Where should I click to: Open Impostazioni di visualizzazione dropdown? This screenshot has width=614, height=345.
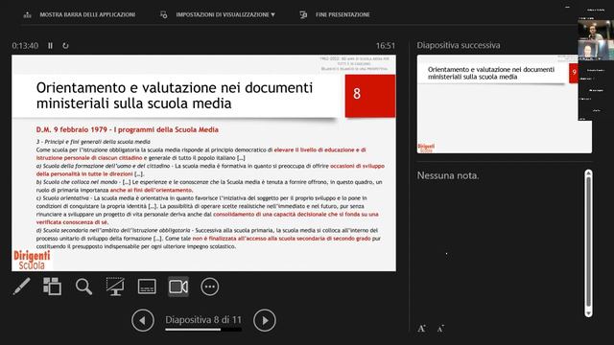tap(225, 14)
